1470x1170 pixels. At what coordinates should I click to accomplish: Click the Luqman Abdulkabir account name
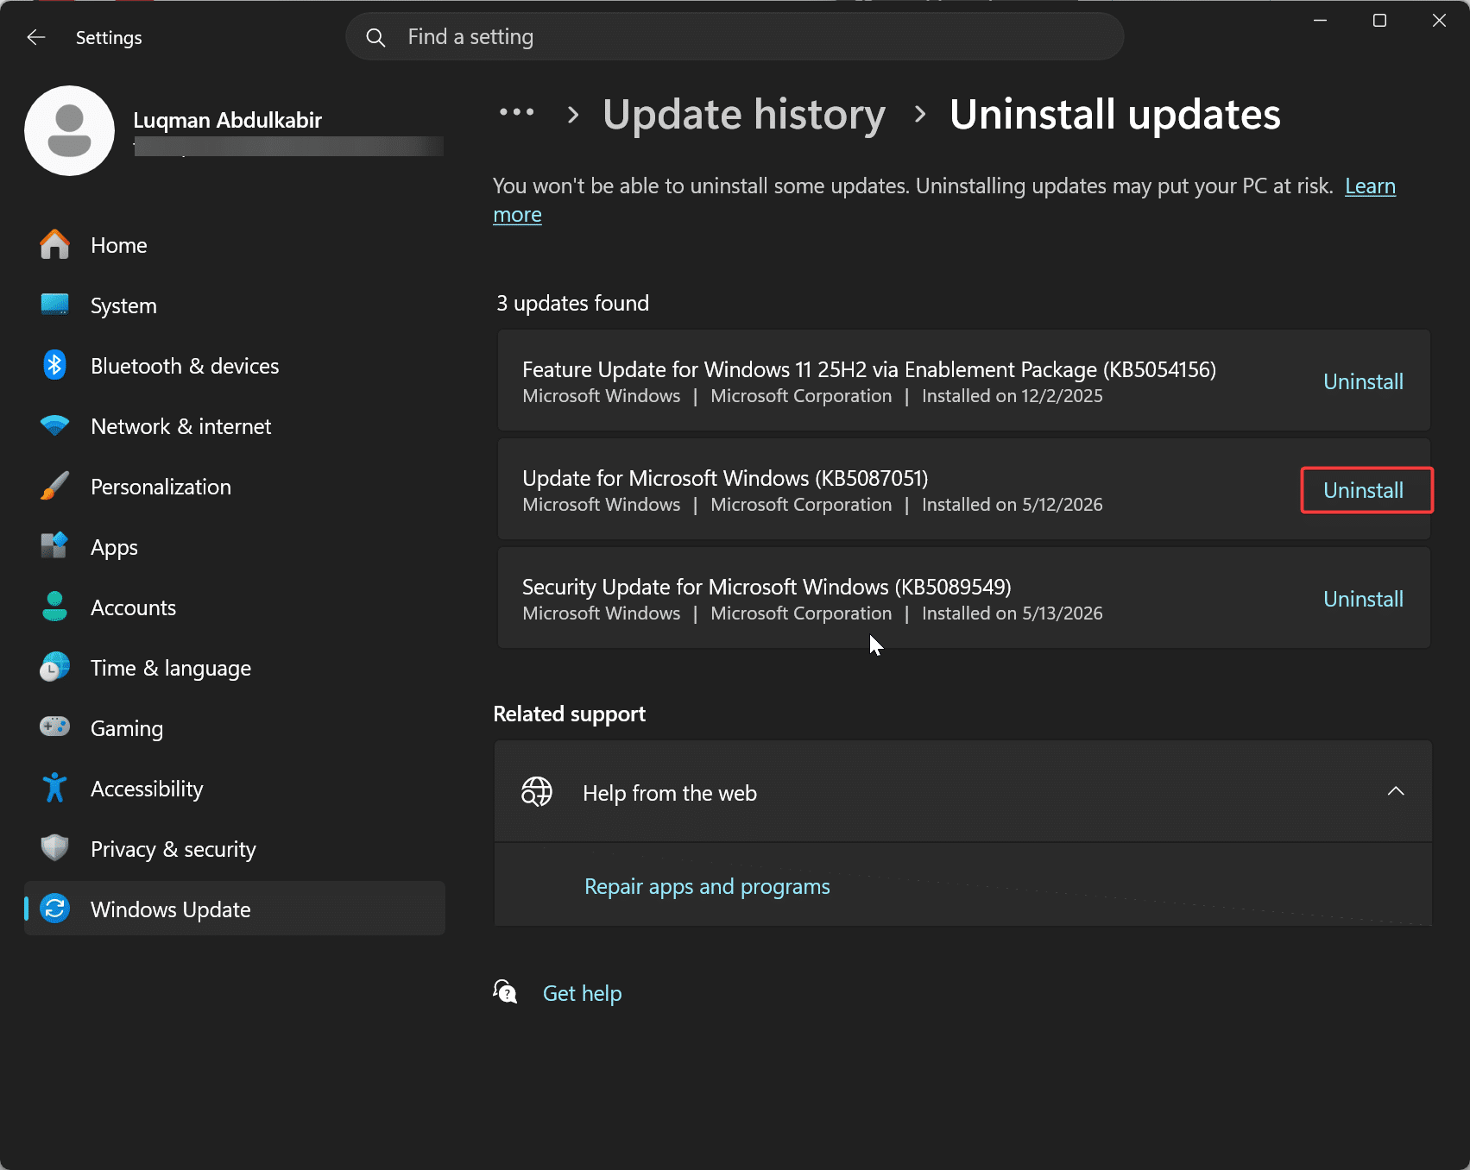pyautogui.click(x=227, y=120)
